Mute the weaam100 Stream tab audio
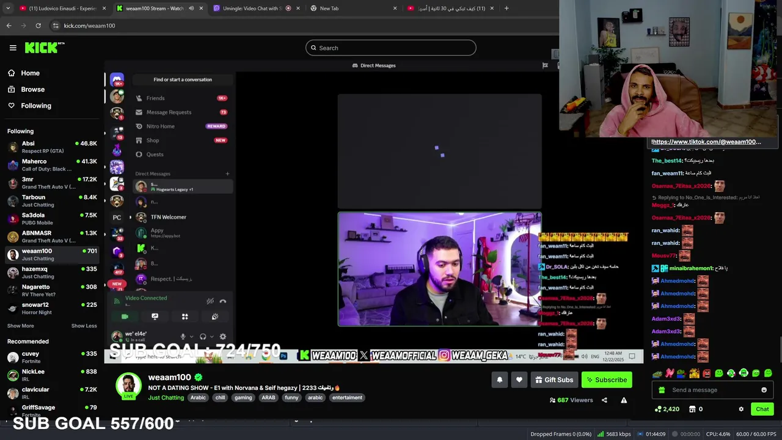The height and width of the screenshot is (440, 782). pyautogui.click(x=191, y=9)
